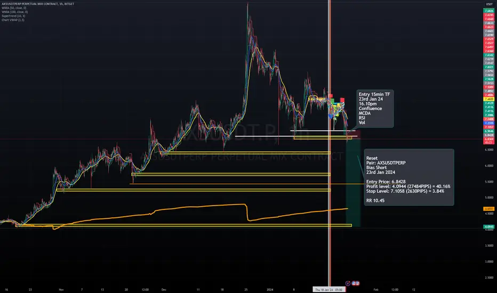Select the vertical red line drawing
The width and height of the screenshot is (497, 293).
coord(330,143)
